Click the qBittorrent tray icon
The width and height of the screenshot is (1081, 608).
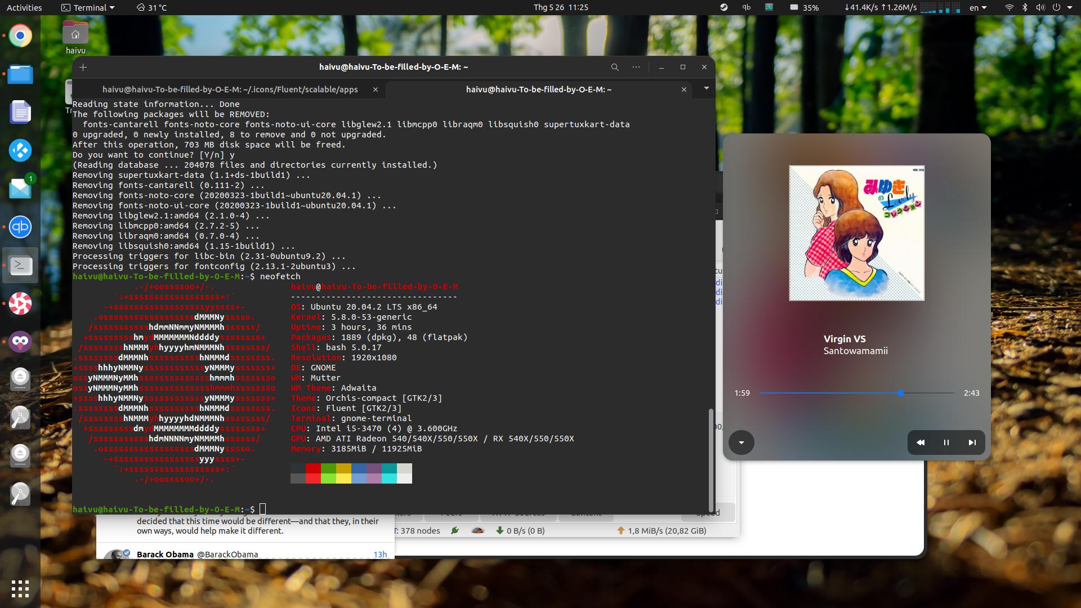[747, 7]
